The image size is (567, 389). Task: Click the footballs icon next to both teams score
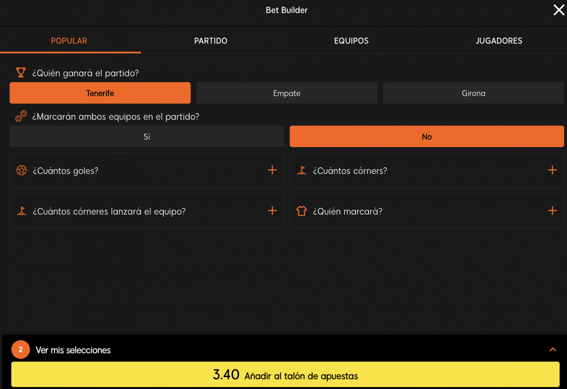pyautogui.click(x=21, y=116)
